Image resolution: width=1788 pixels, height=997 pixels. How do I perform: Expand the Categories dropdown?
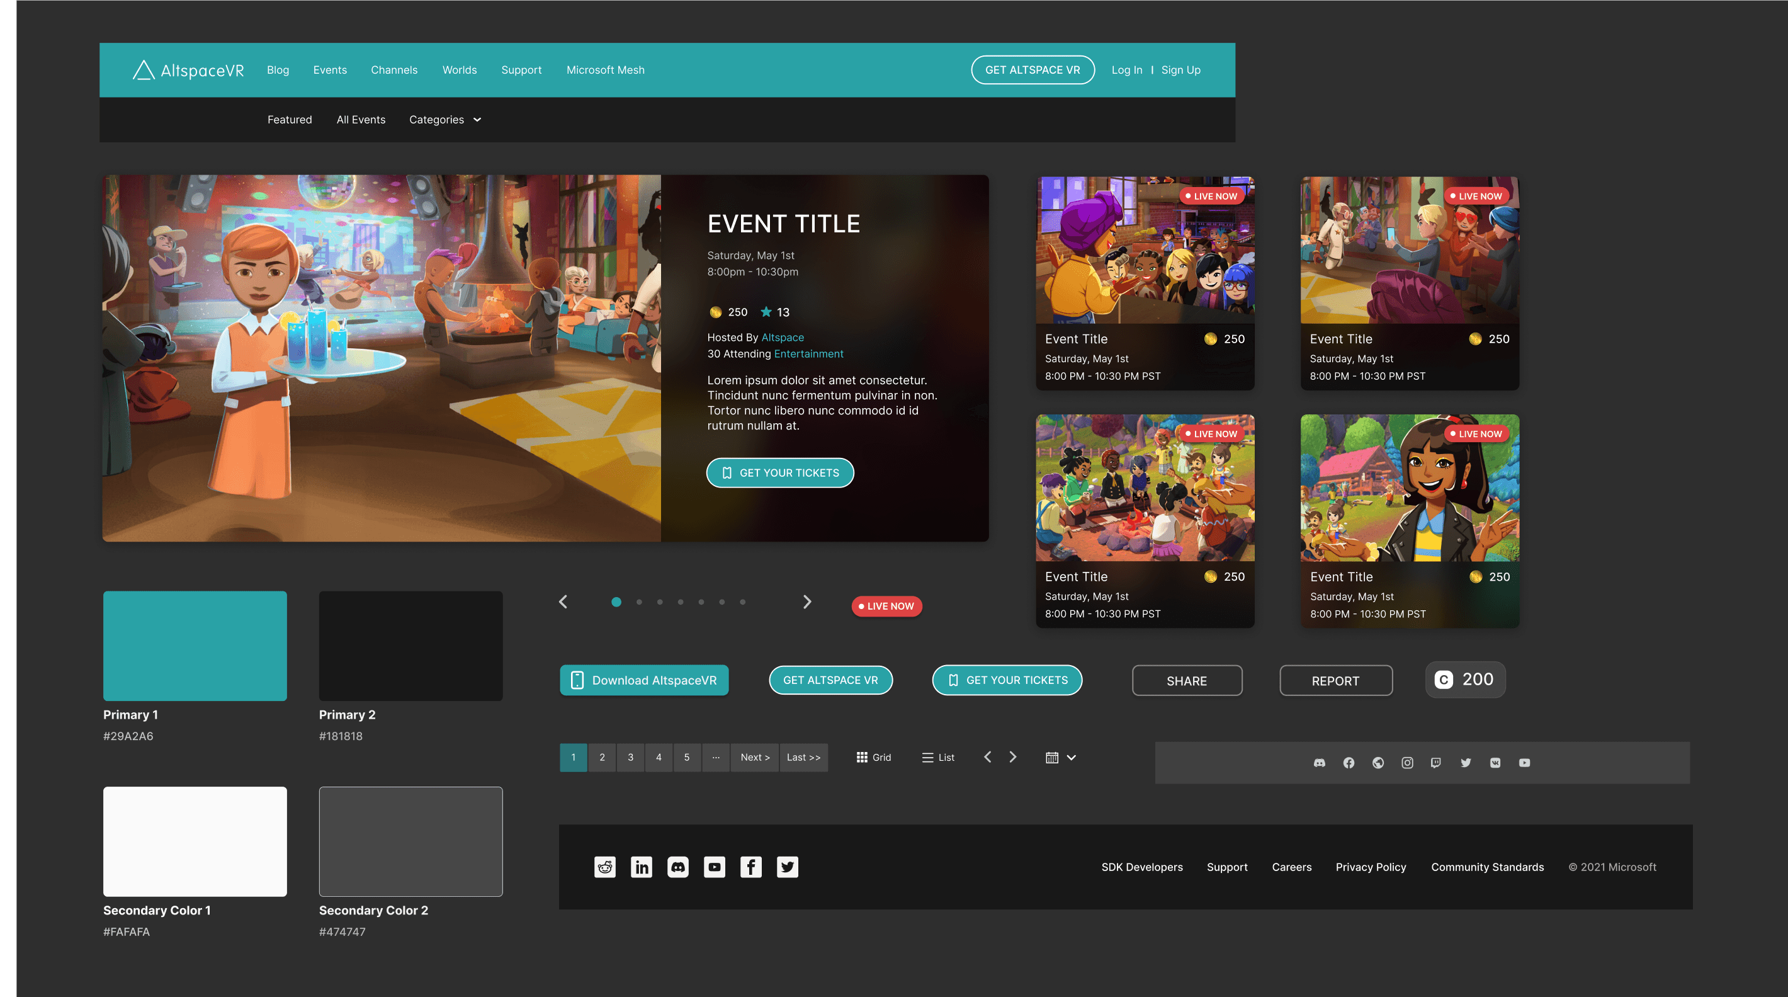[x=445, y=120]
